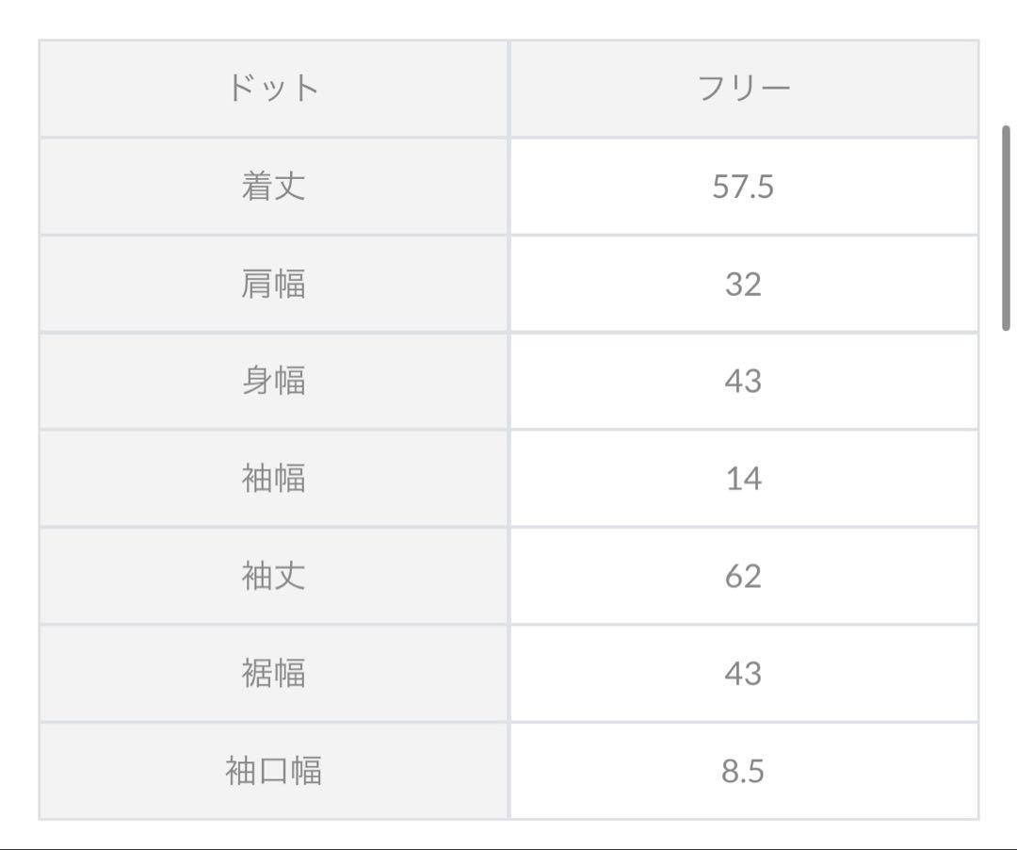Click the ドット header cell
This screenshot has width=1017, height=850.
click(273, 89)
